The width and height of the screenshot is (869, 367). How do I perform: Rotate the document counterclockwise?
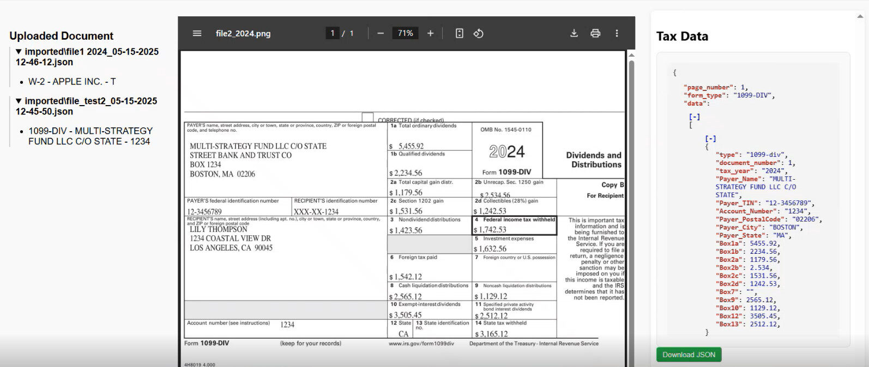(478, 33)
